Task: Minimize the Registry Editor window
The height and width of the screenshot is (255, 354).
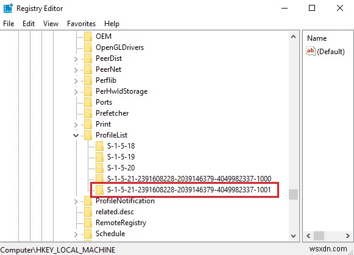Action: 285,9
